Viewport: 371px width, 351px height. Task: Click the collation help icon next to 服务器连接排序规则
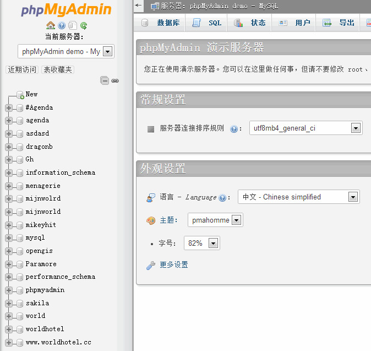pos(234,129)
